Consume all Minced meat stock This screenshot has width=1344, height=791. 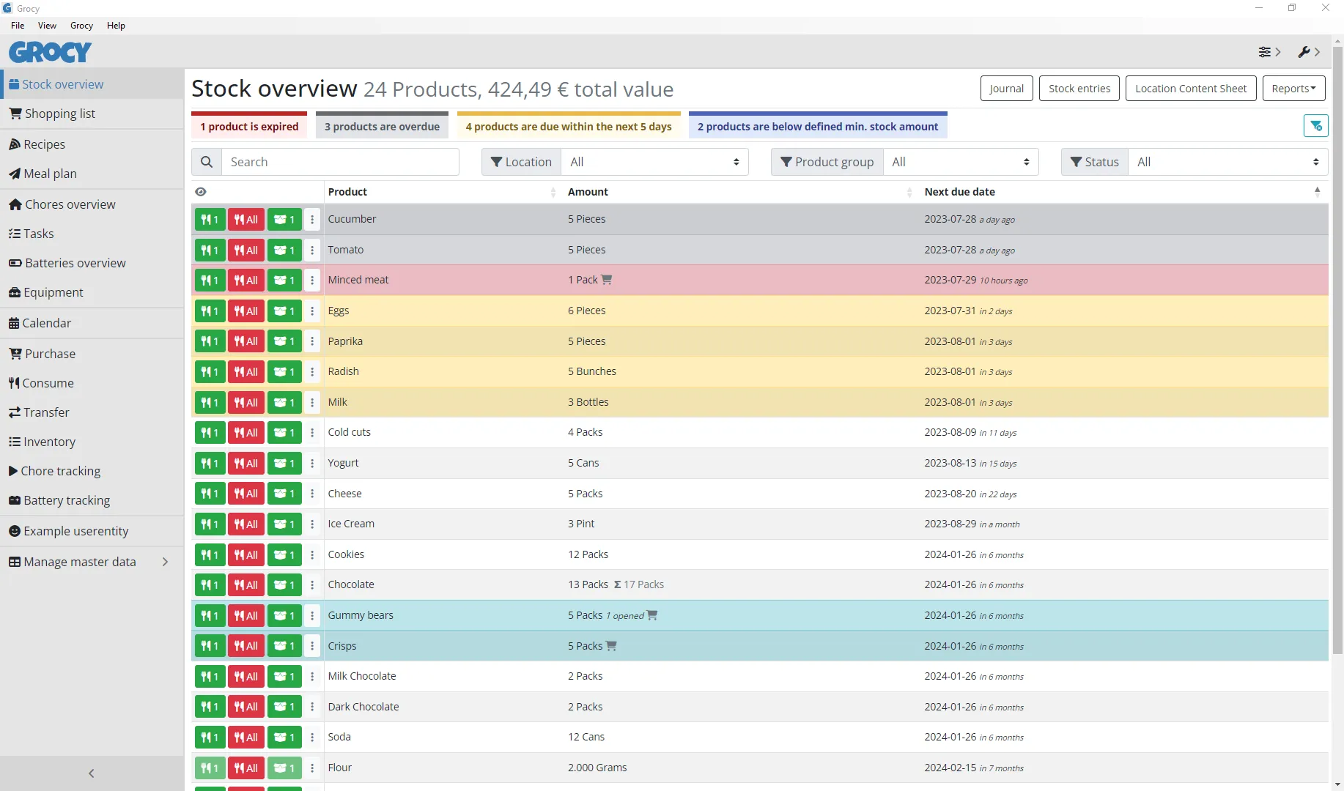[x=246, y=281]
